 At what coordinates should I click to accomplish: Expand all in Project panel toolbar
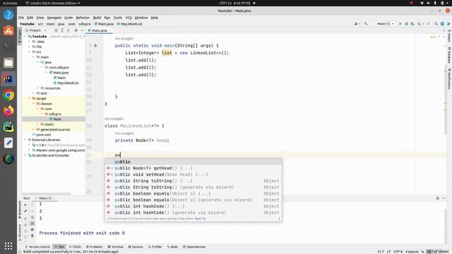(62, 30)
